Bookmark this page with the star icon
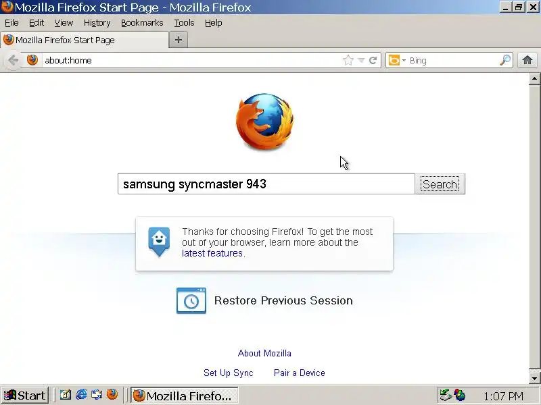 click(348, 60)
